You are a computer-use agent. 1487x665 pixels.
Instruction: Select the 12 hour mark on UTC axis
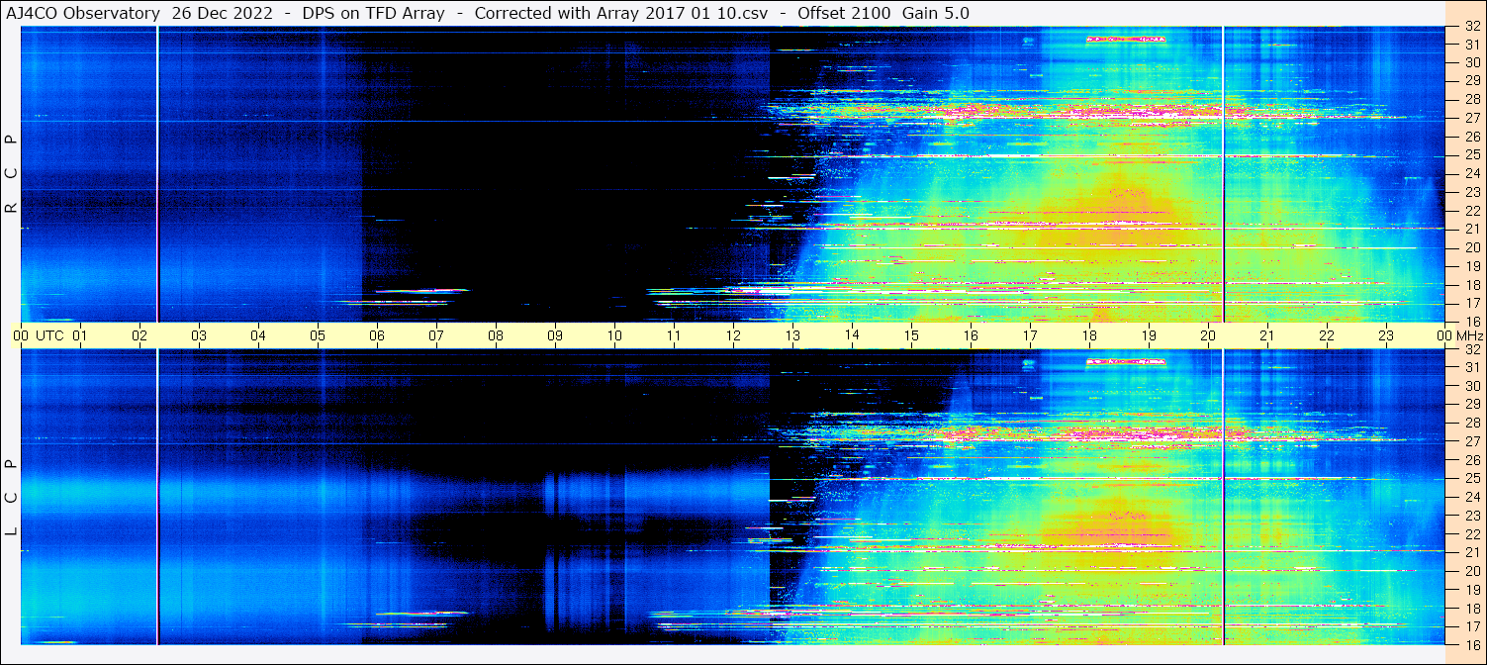733,335
